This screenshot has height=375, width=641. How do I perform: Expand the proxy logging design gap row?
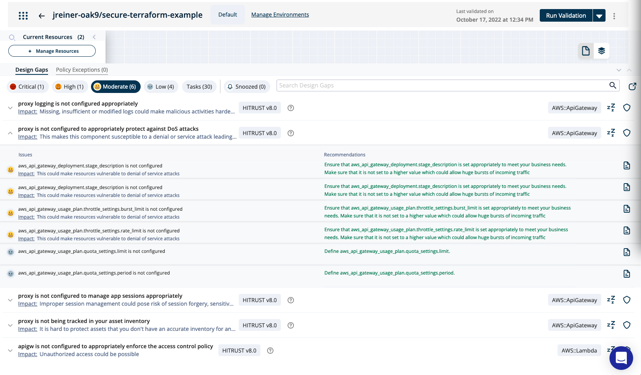click(10, 108)
